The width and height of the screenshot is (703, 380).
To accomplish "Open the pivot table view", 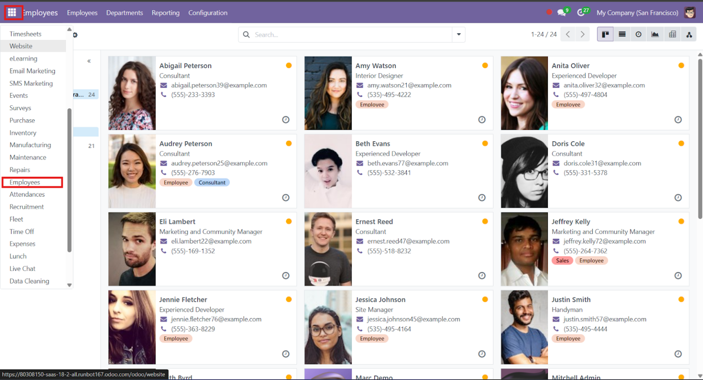I will [672, 34].
